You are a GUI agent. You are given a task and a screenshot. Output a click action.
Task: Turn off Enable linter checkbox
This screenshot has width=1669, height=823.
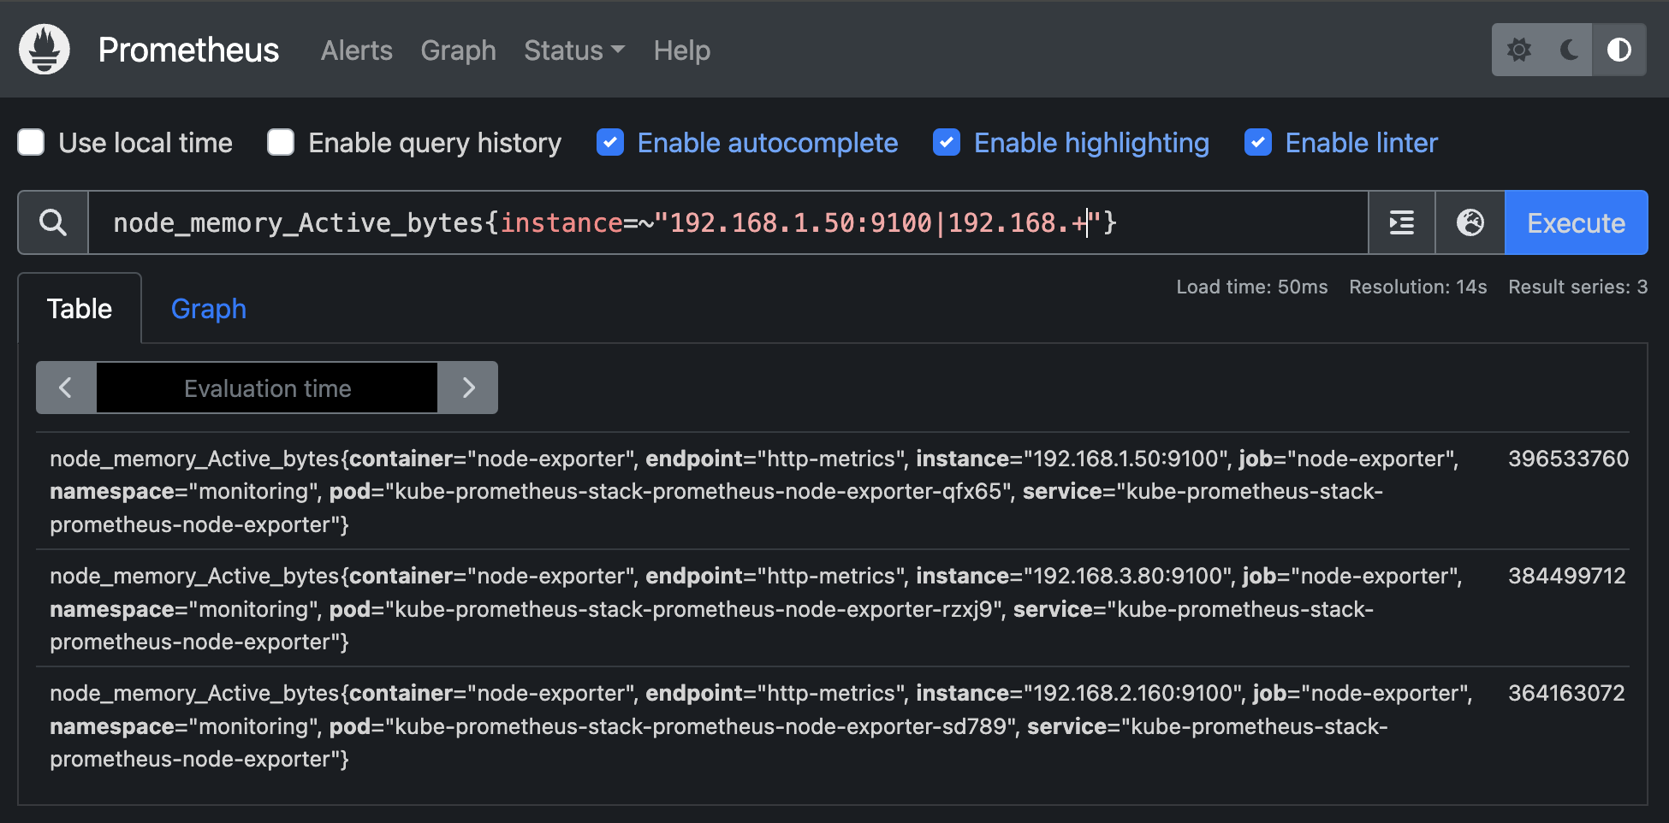[x=1258, y=142]
